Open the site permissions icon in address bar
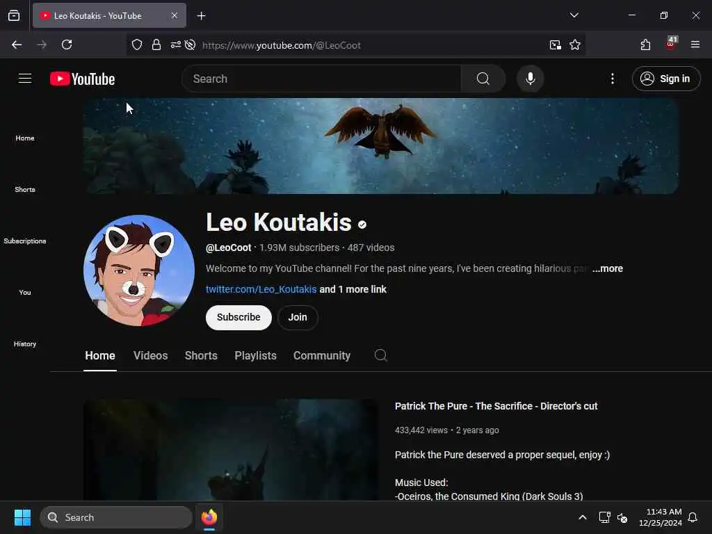Viewport: 712px width, 534px height. (x=175, y=45)
